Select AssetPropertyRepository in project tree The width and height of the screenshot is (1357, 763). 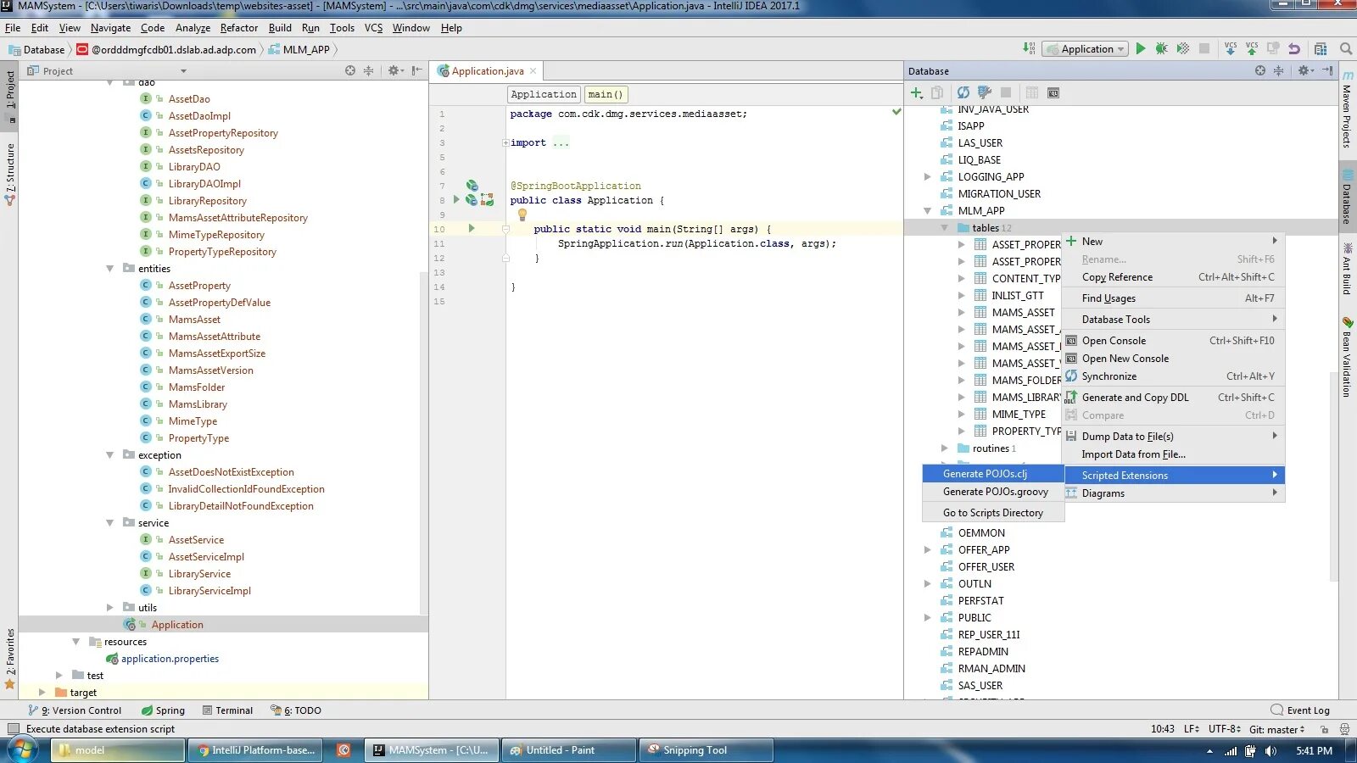[x=223, y=133]
